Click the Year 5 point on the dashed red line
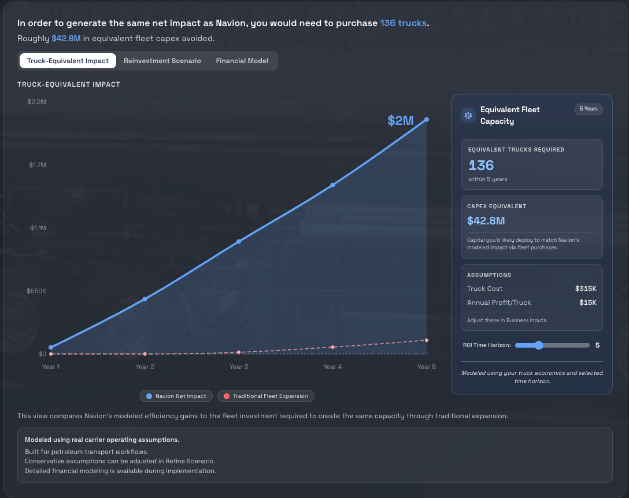 427,340
